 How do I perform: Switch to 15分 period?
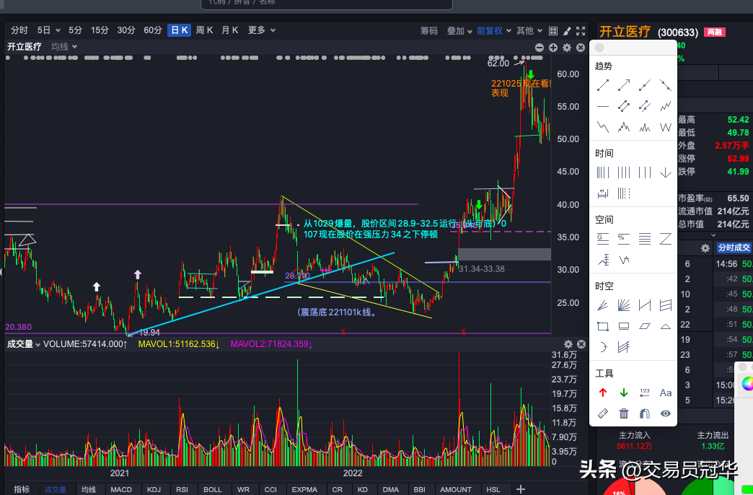coord(100,30)
